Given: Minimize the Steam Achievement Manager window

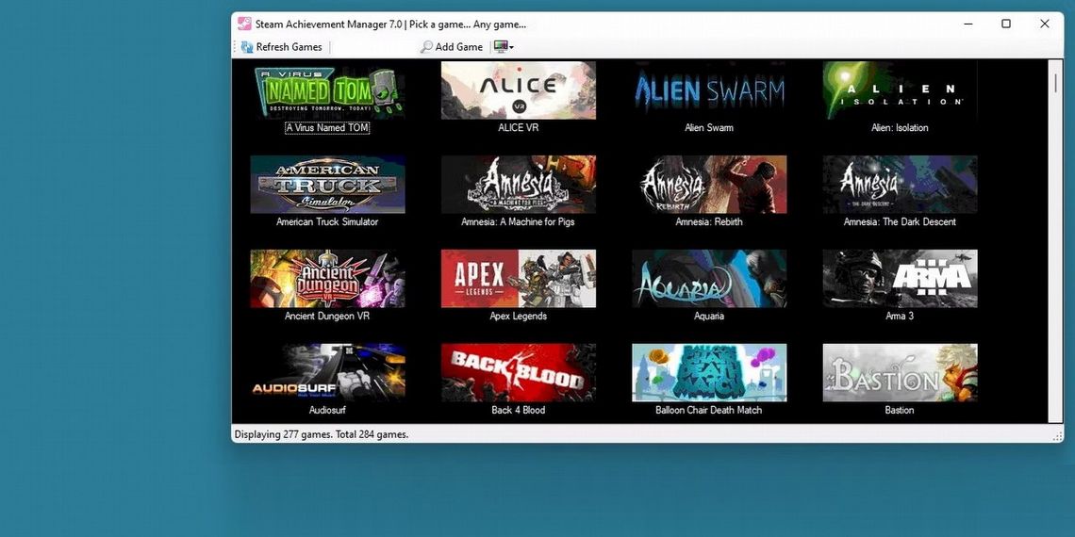Looking at the screenshot, I should (968, 24).
